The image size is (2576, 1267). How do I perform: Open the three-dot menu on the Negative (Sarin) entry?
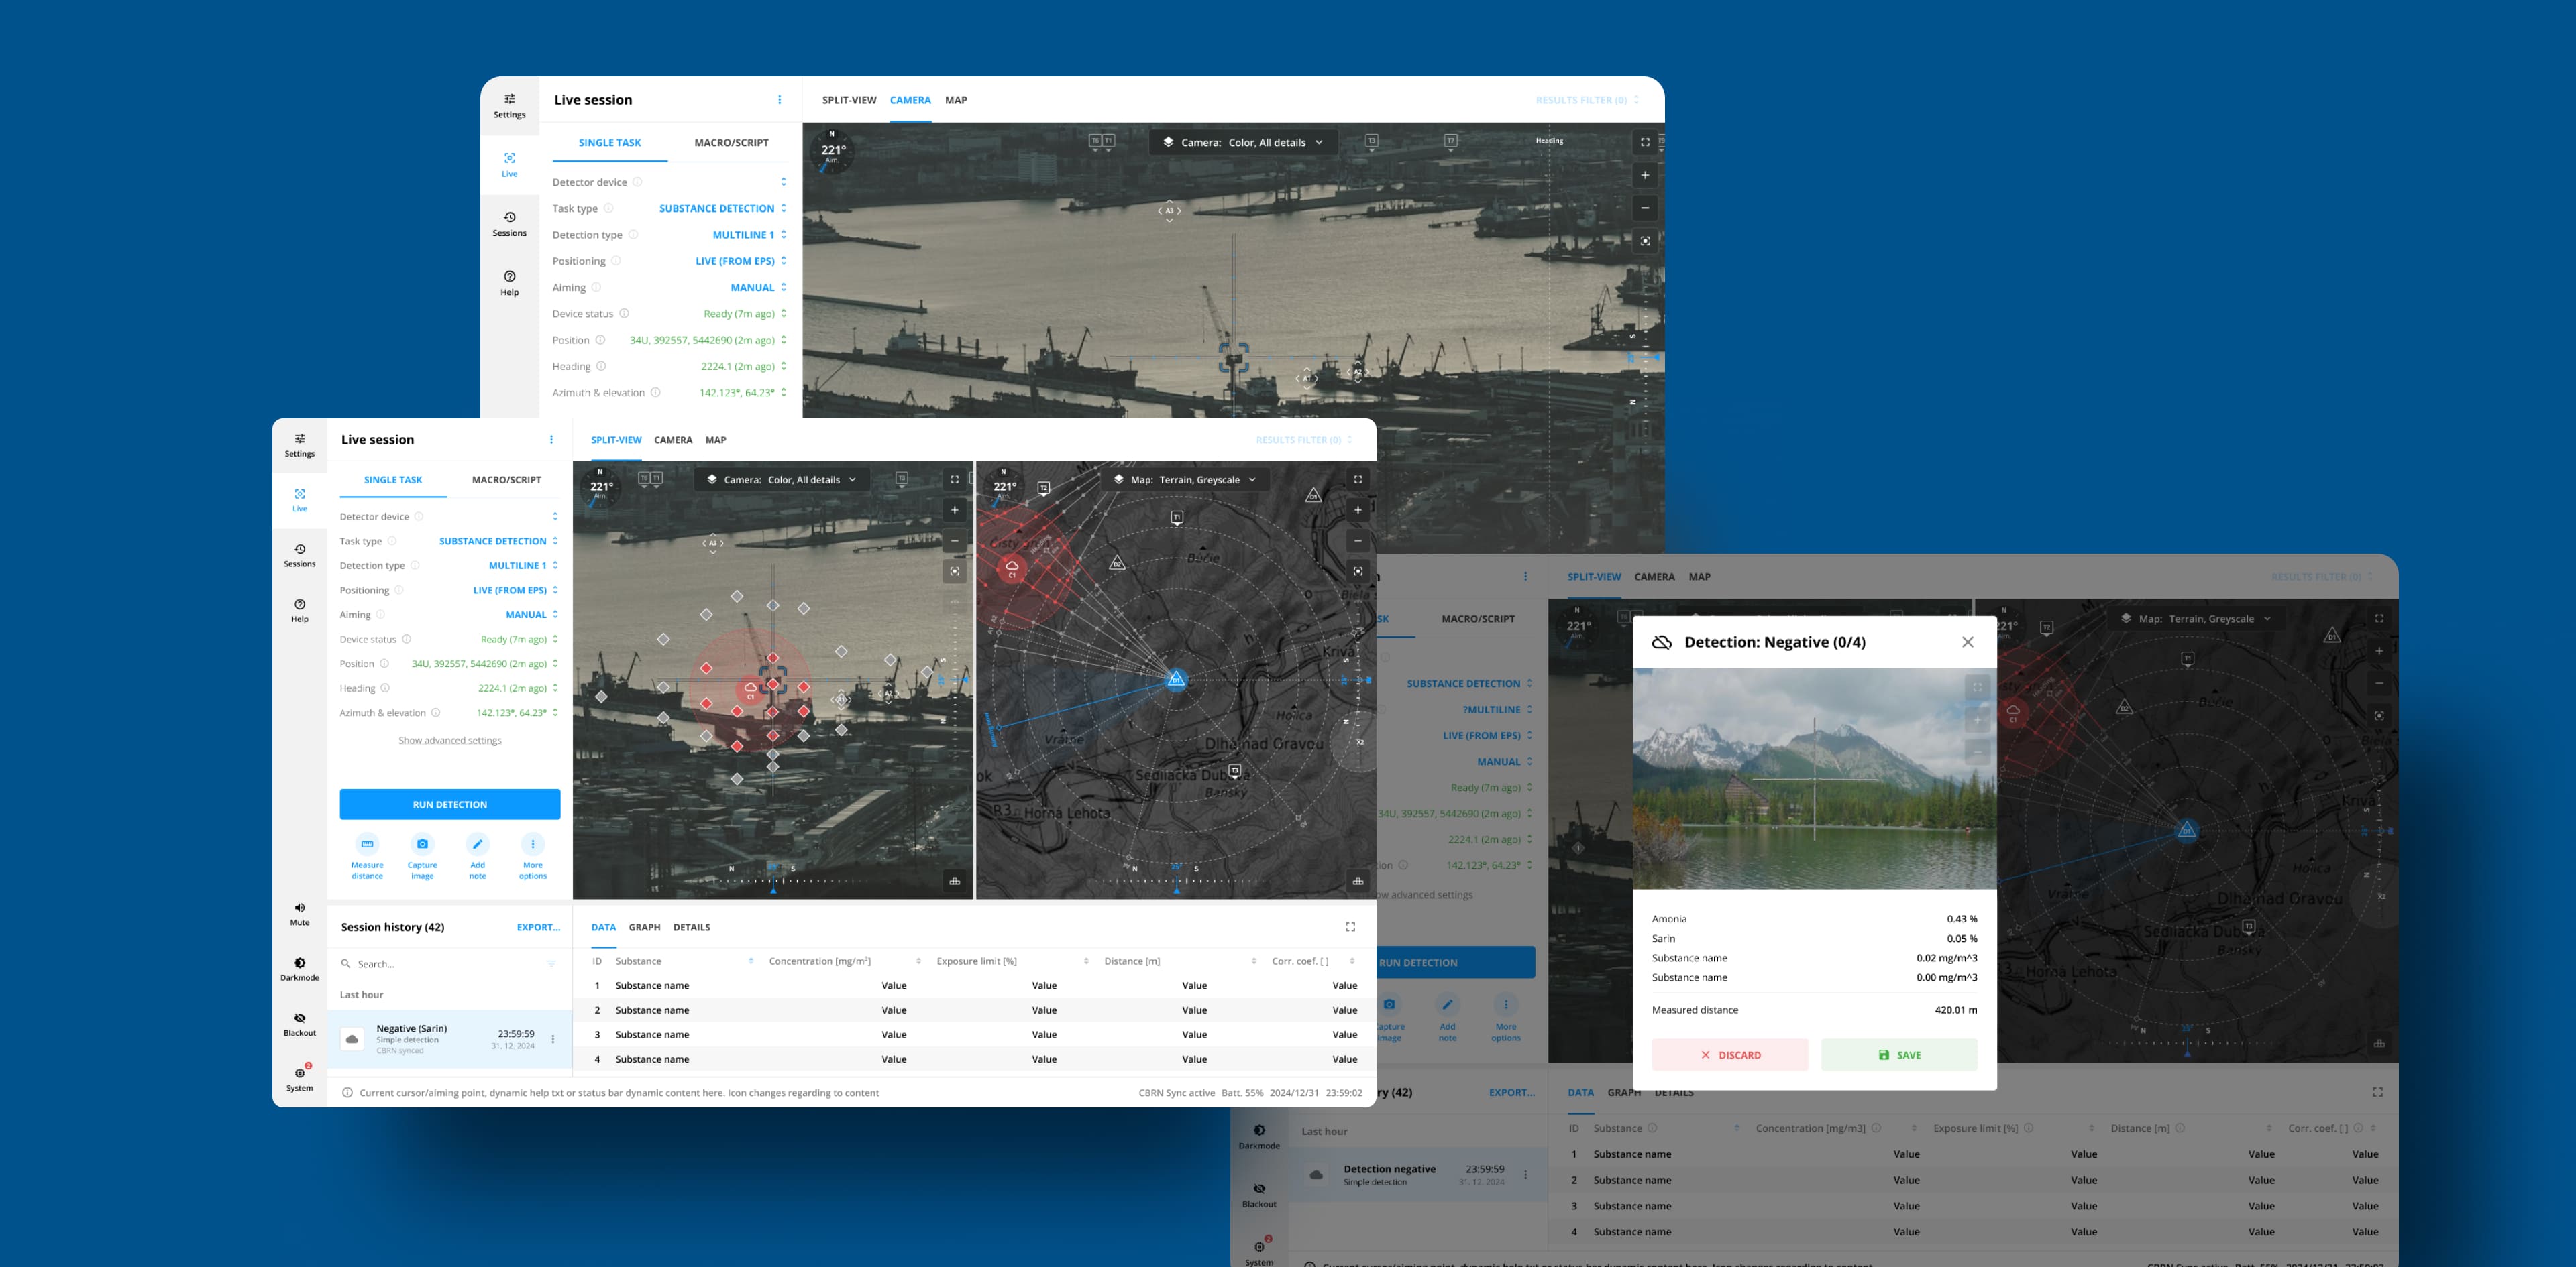[553, 1039]
